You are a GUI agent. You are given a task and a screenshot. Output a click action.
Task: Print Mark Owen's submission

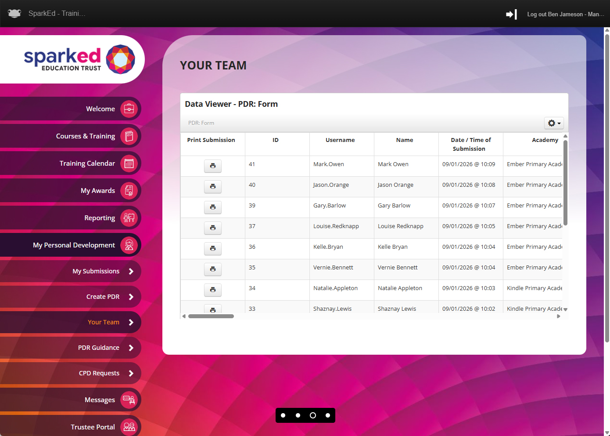(x=213, y=166)
